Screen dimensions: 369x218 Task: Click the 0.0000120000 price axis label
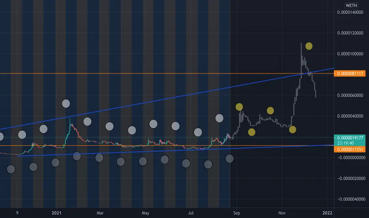coord(350,33)
